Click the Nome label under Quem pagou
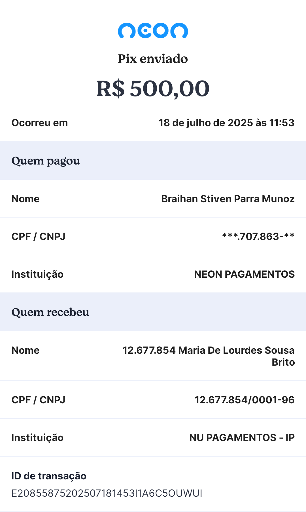Image resolution: width=306 pixels, height=512 pixels. pyautogui.click(x=25, y=199)
